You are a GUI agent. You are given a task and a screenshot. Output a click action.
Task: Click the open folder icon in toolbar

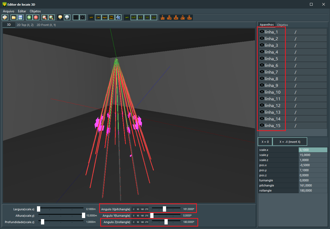[14, 17]
